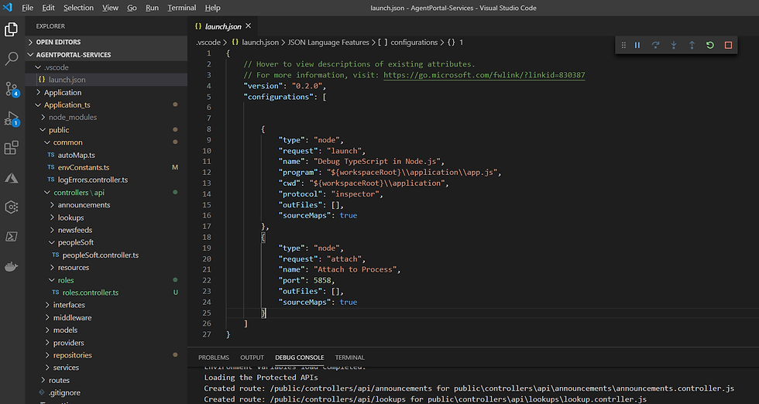Open the Source Control view

click(11, 89)
